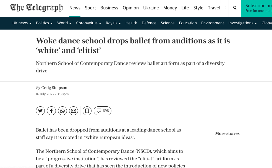Go to the Defence section
Image resolution: width=272 pixels, height=168 pixels.
pos(149,23)
